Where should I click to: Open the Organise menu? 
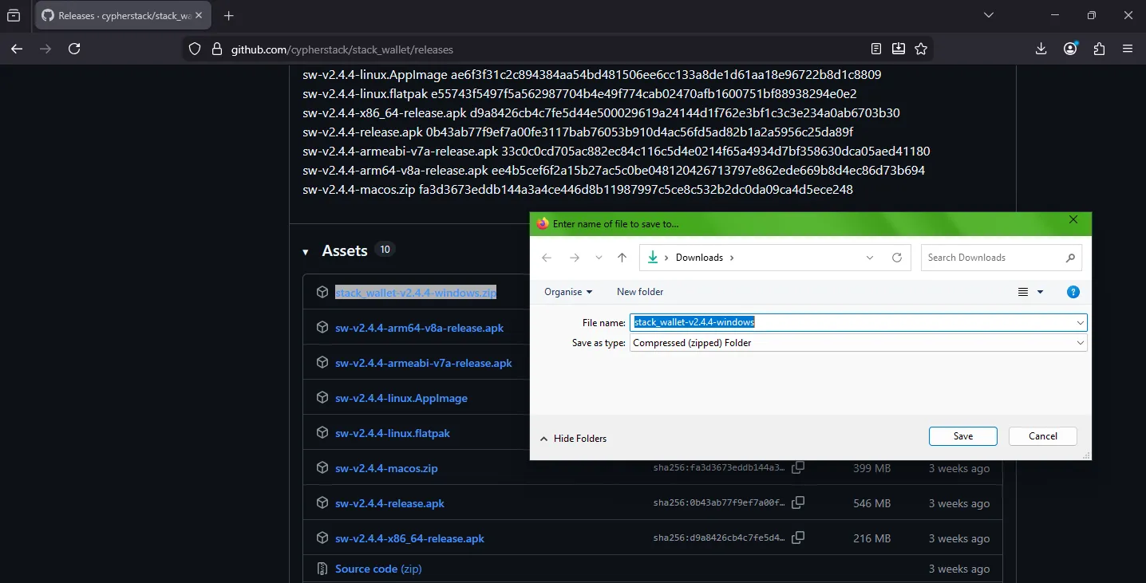[x=568, y=292]
